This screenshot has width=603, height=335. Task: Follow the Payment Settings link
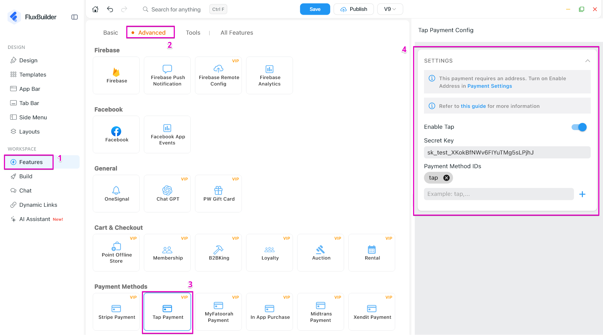[490, 86]
